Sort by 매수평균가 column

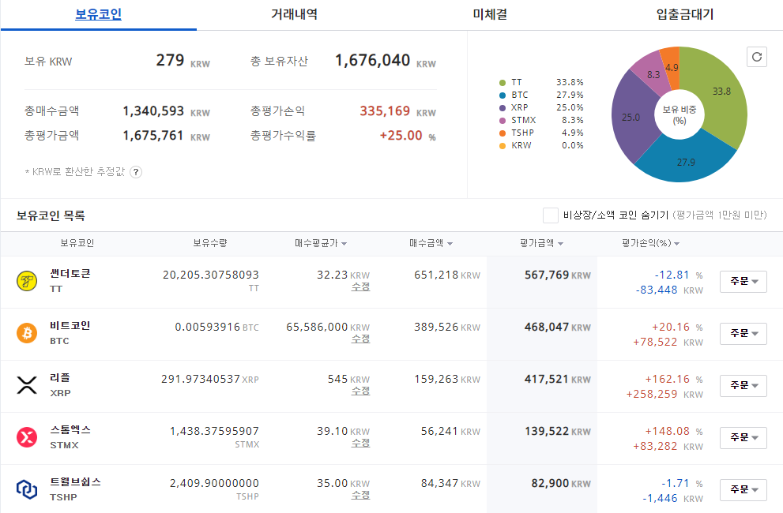(x=321, y=244)
